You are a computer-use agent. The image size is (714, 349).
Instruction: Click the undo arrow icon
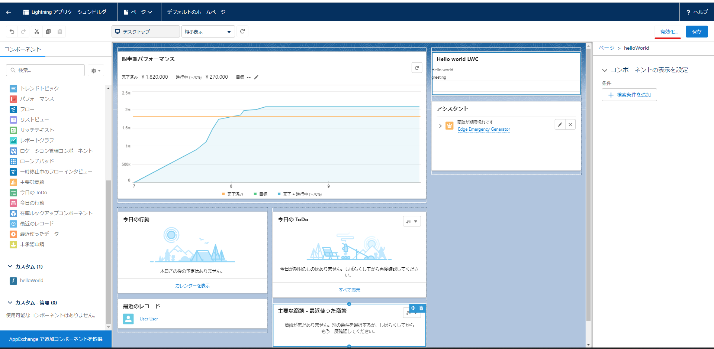12,32
